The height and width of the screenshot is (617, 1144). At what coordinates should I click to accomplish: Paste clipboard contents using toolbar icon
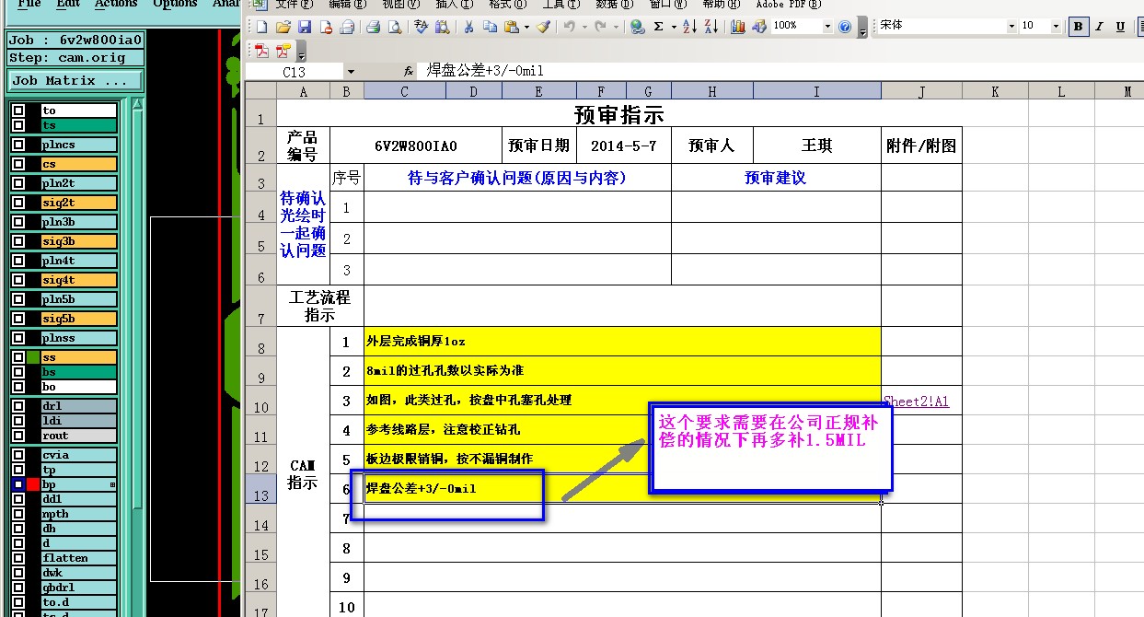(512, 27)
